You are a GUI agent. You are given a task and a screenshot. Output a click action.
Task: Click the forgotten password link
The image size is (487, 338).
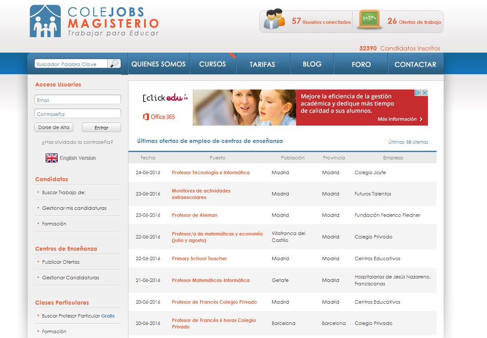coord(77,142)
